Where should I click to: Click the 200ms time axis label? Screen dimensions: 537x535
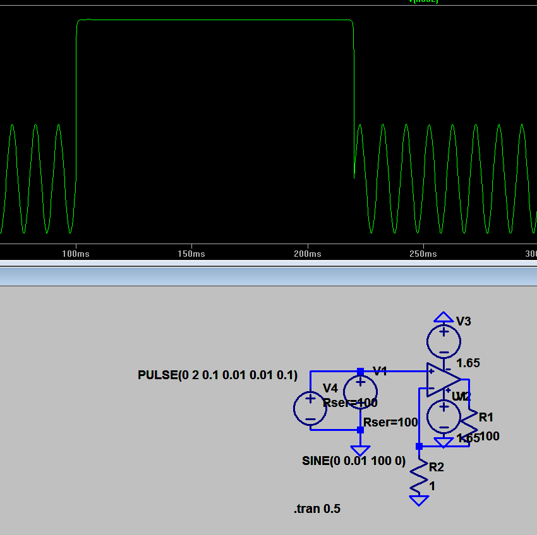(308, 254)
